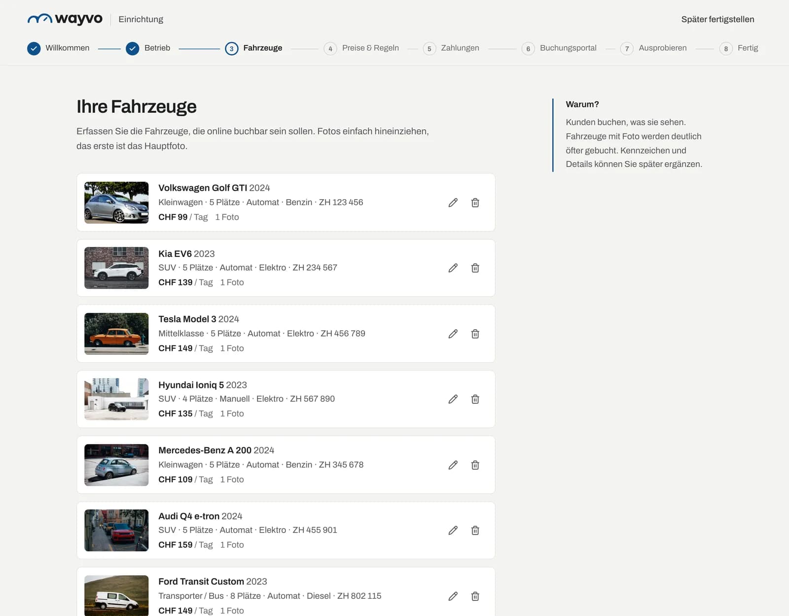Delete the Hyundai Ioniq 5 vehicle
The width and height of the screenshot is (789, 616).
(x=475, y=399)
